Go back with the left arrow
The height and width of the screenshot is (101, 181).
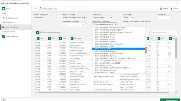click(35, 9)
